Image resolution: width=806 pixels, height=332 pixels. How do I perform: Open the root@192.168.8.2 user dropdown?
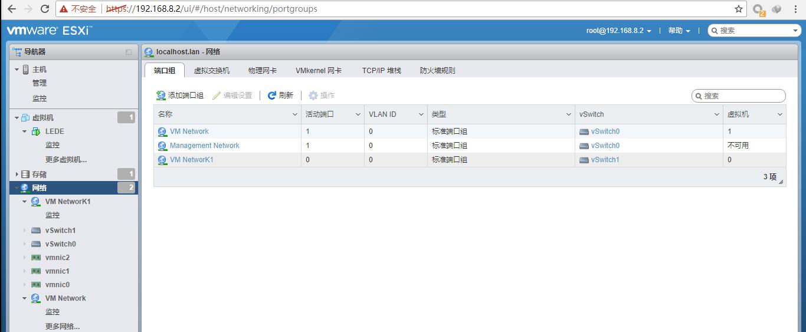[x=619, y=31]
